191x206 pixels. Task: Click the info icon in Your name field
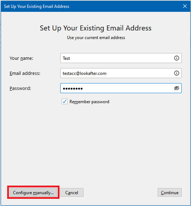(x=176, y=58)
